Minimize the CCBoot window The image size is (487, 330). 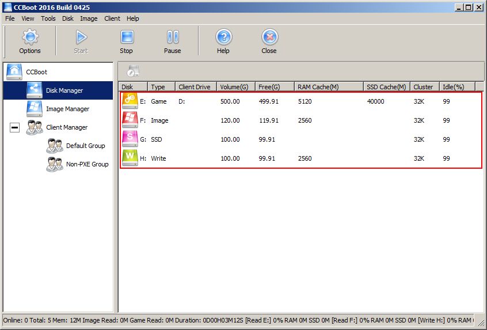pyautogui.click(x=459, y=7)
